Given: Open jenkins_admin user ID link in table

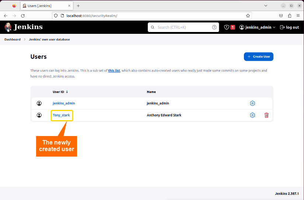Looking at the screenshot, I should [64, 103].
